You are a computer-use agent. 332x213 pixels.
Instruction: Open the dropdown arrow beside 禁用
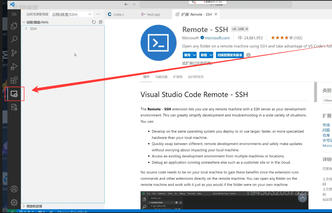pos(194,55)
